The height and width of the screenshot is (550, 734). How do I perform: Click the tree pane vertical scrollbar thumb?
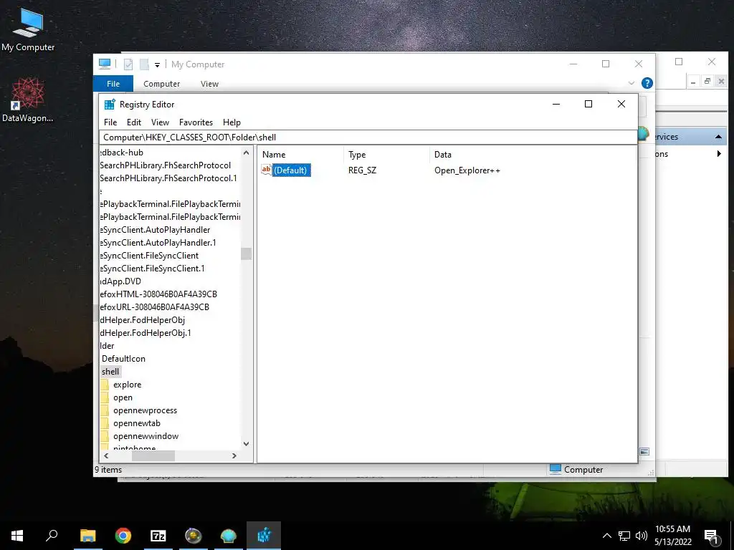pos(247,254)
